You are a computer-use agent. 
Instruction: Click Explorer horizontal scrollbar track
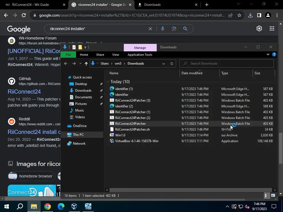coord(190,190)
